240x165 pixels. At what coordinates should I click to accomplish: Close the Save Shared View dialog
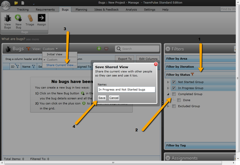pyautogui.click(x=156, y=64)
